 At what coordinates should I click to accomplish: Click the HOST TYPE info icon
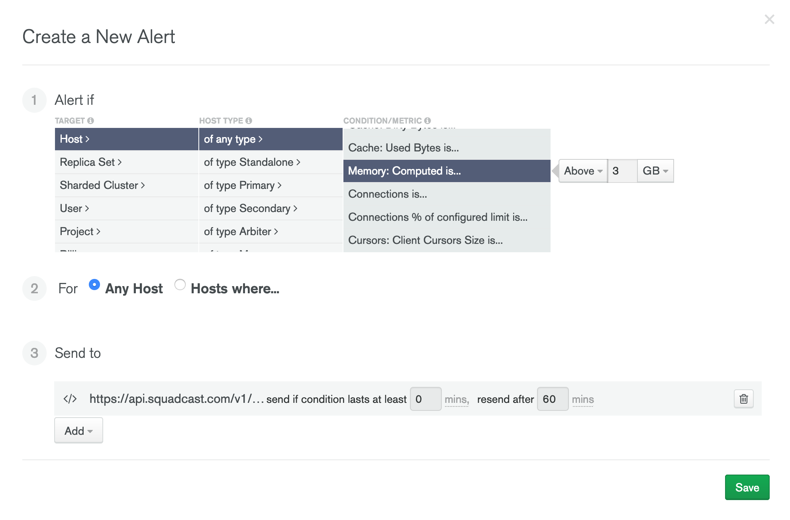tap(249, 120)
